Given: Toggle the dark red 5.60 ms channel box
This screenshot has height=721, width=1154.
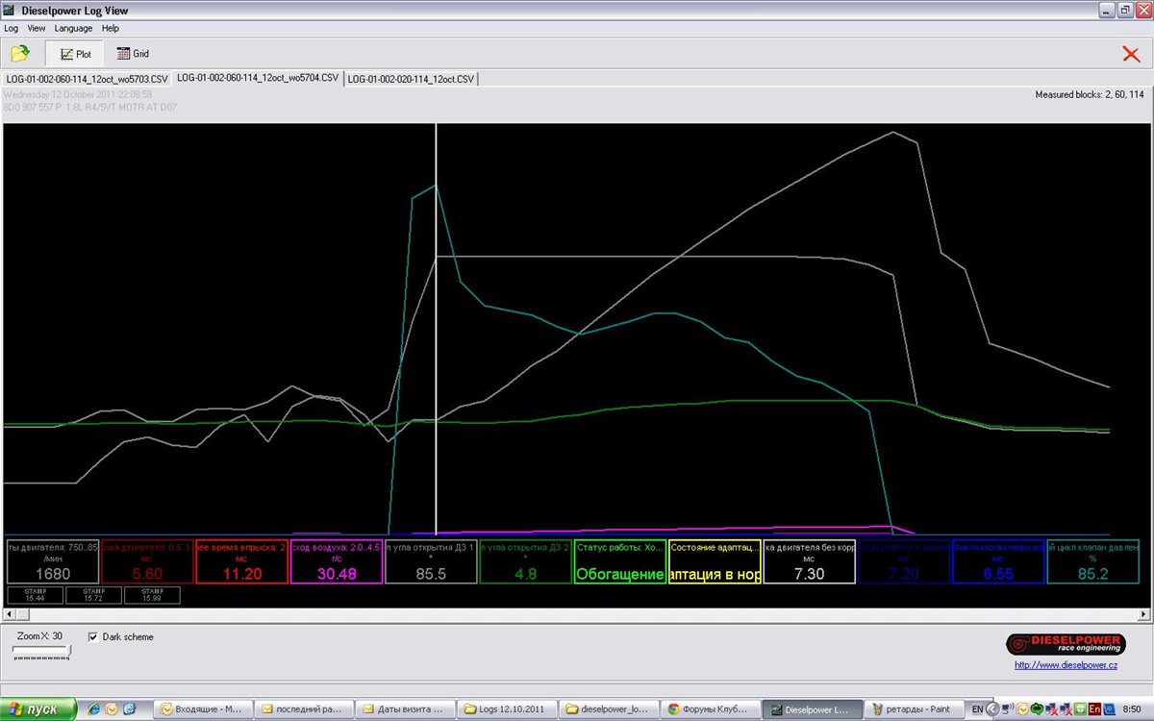Looking at the screenshot, I should coord(146,561).
